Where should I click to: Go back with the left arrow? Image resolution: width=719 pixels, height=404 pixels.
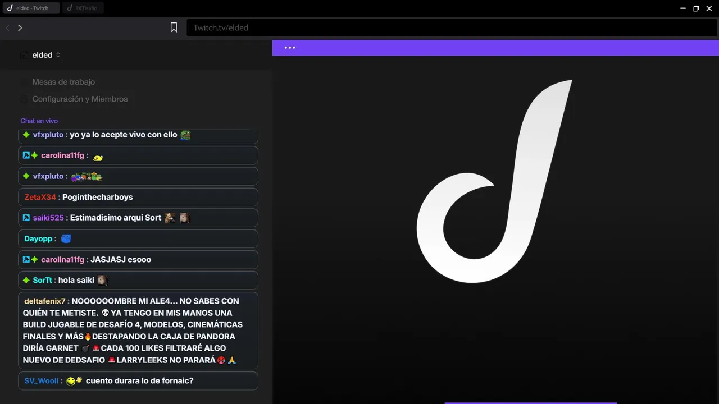[8, 27]
